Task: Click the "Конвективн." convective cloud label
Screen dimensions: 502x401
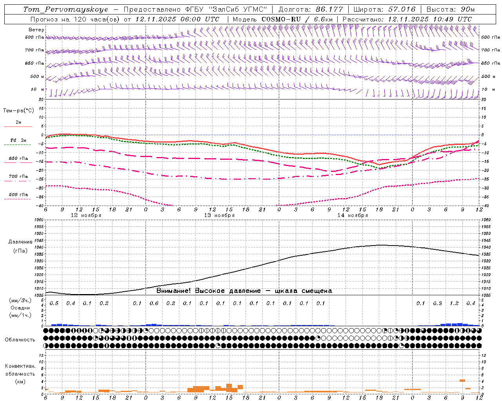Action: tap(20, 366)
